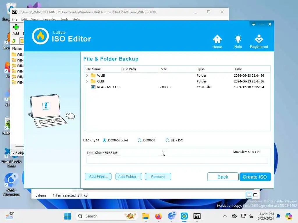Sort by File Name column header
Viewport: 298px width, 223px height.
coord(102,69)
